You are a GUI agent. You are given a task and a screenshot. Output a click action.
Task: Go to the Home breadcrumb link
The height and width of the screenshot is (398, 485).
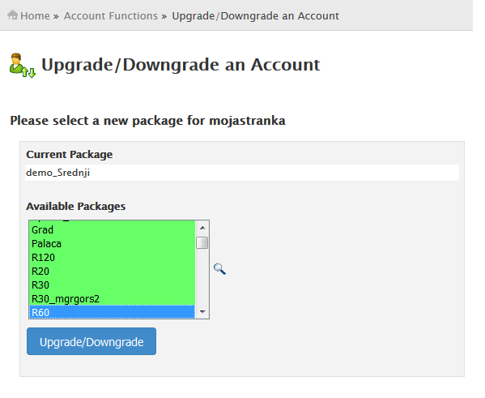point(35,15)
